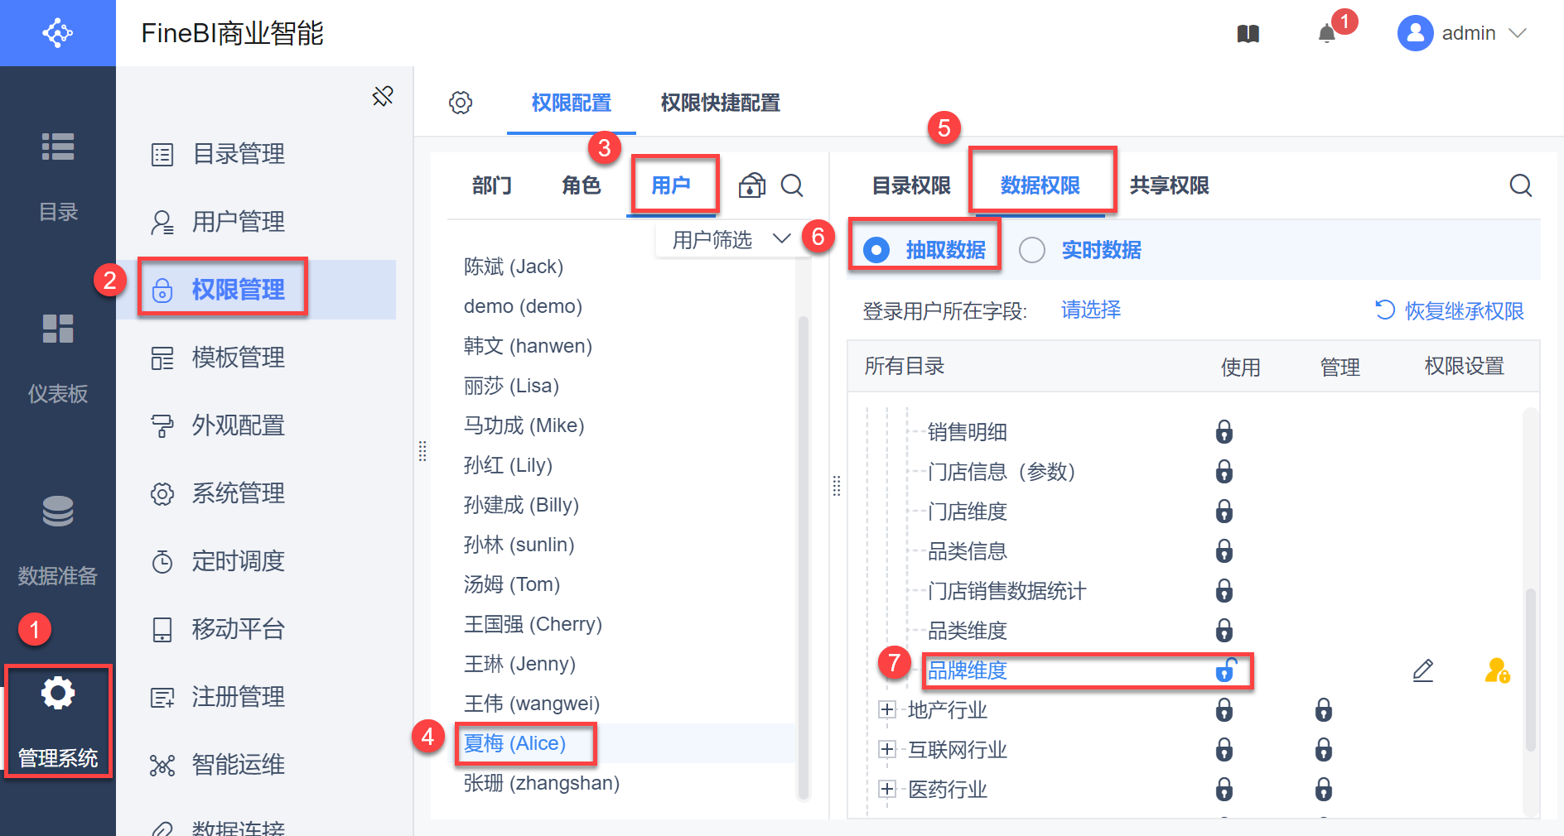Select user 王伟 (wangwei) in list
1564x836 pixels.
tap(532, 704)
